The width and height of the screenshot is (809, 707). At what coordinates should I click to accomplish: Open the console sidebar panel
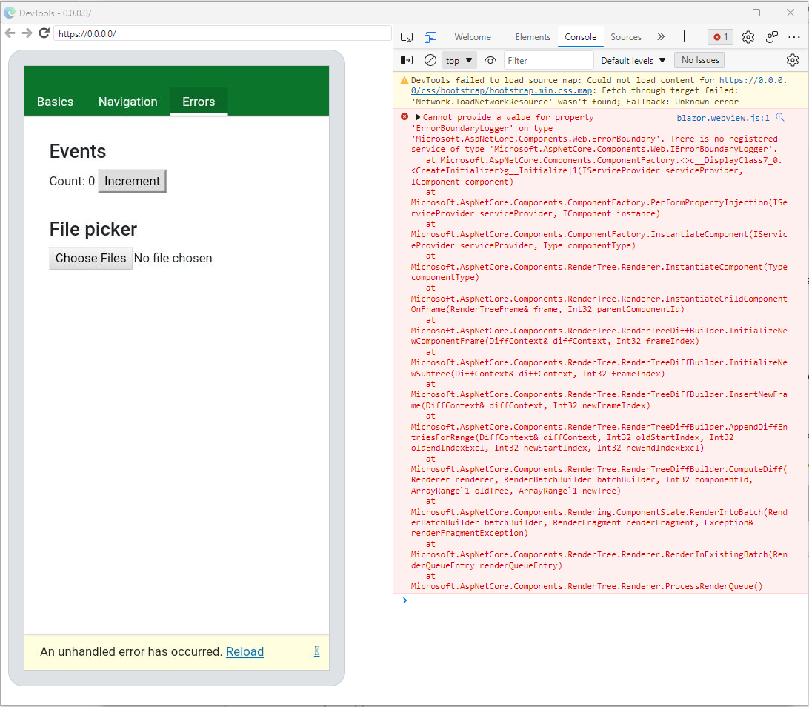(x=406, y=60)
